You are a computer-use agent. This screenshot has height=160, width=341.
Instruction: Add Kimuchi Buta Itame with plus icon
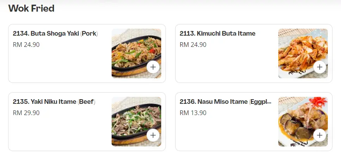pos(320,67)
